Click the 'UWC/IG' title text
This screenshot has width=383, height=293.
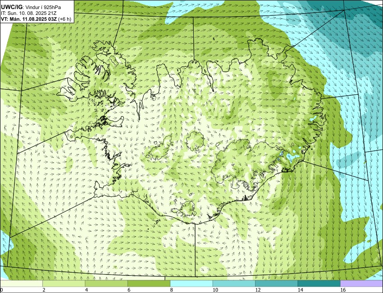point(11,7)
